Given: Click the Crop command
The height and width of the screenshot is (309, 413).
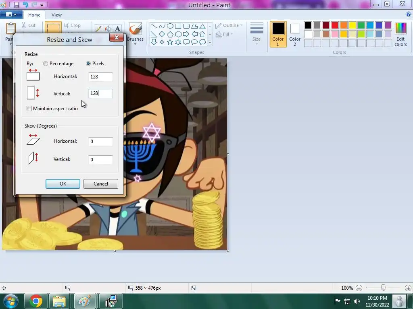Looking at the screenshot, I should [x=72, y=25].
